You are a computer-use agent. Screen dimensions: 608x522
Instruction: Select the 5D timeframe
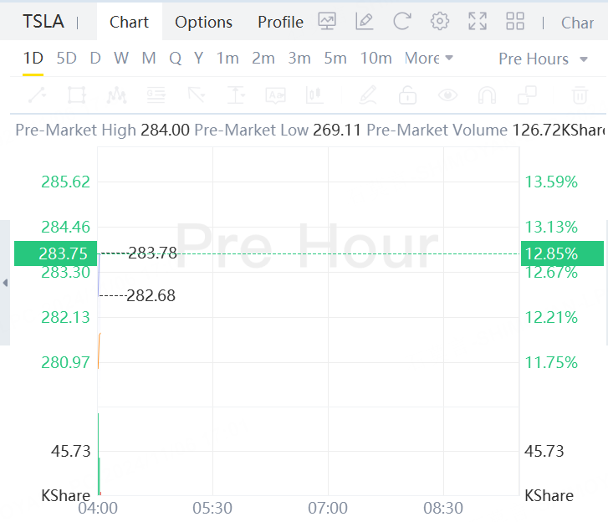click(66, 59)
